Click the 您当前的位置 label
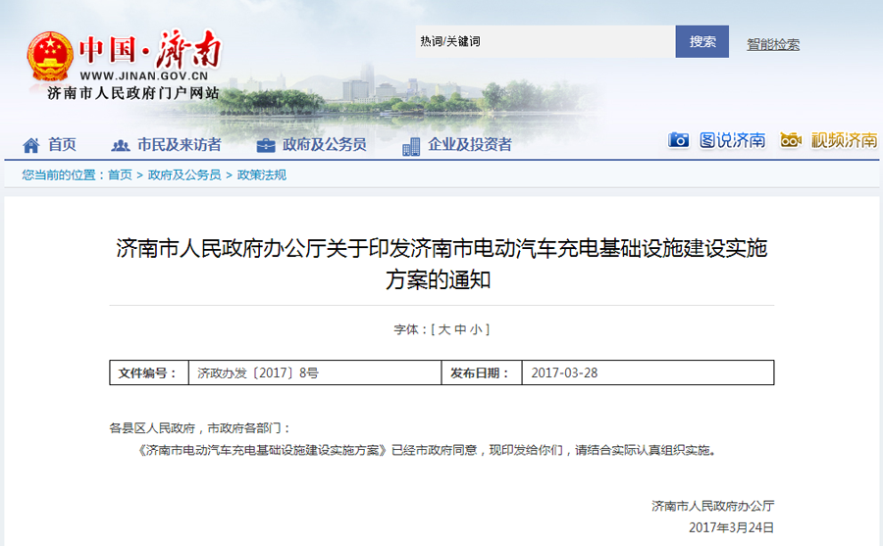Image resolution: width=883 pixels, height=546 pixels. [63, 175]
